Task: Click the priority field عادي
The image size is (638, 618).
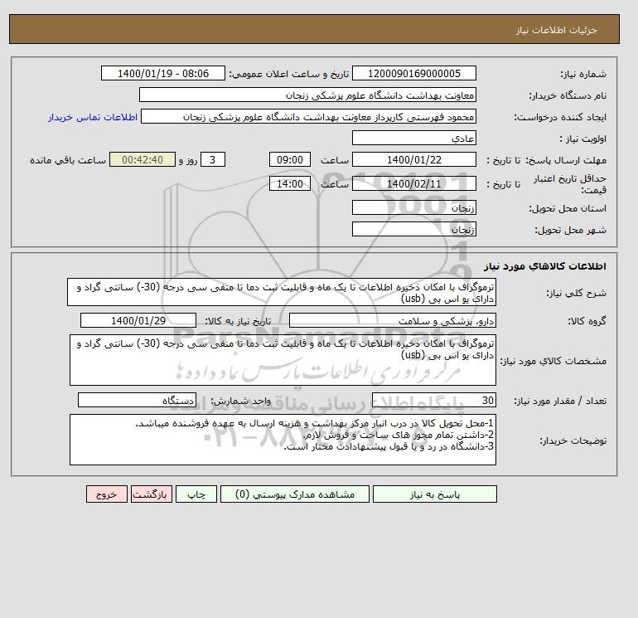Action: pyautogui.click(x=413, y=138)
